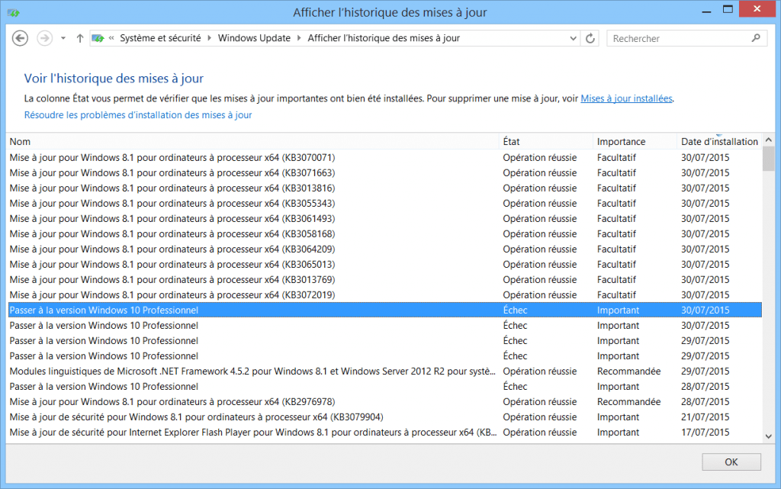
Task: Open the Mises à jour installées link
Action: [x=627, y=98]
